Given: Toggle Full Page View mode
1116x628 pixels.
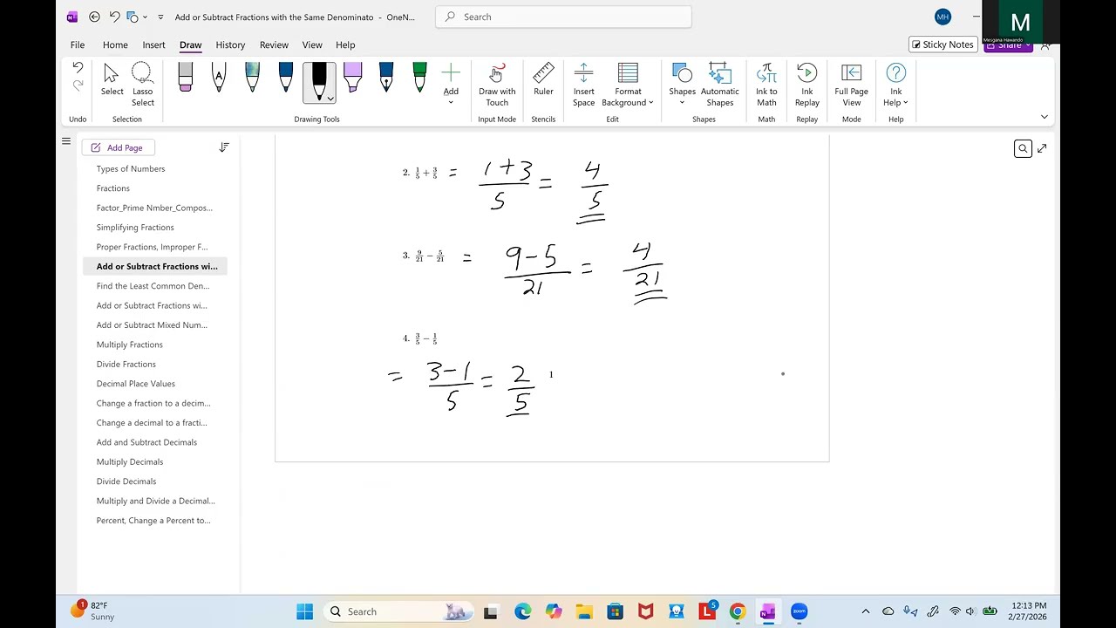Looking at the screenshot, I should (852, 85).
